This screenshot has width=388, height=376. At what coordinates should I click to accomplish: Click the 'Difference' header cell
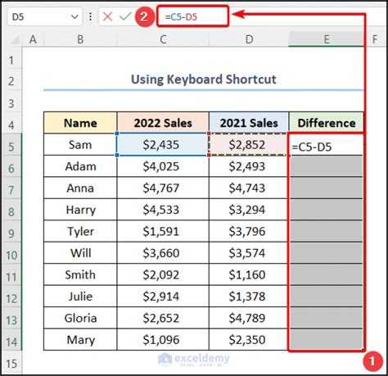click(x=326, y=123)
